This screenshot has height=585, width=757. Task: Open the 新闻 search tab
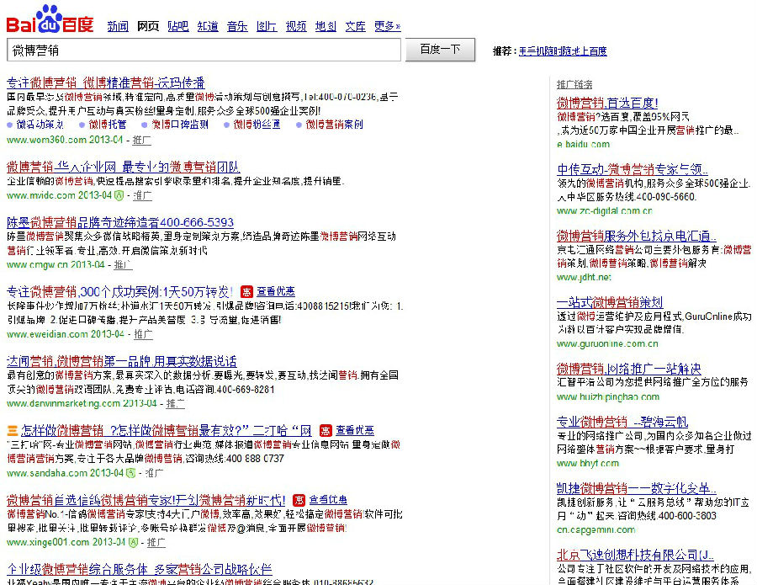[118, 26]
